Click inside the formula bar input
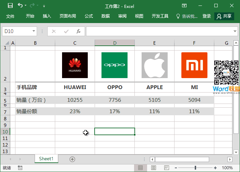The width and height of the screenshot is (240, 172). coord(159,31)
